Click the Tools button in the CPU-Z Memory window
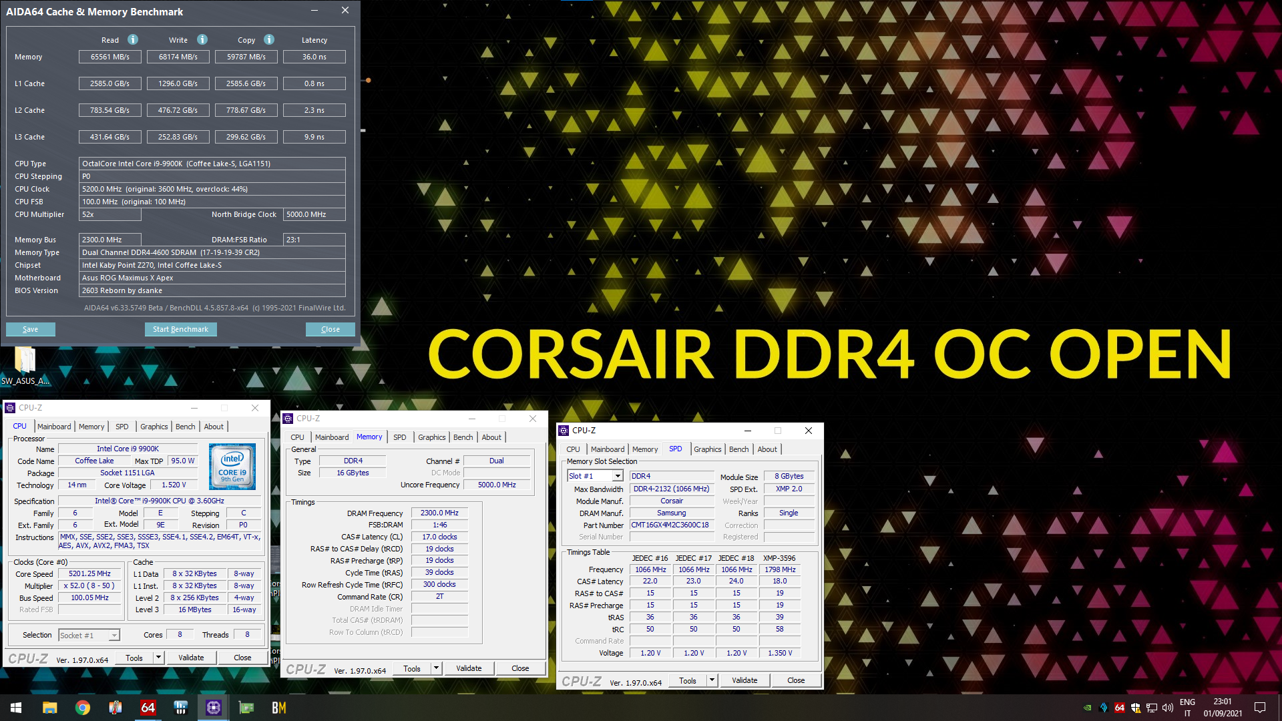Viewport: 1282px width, 721px height. 412,668
